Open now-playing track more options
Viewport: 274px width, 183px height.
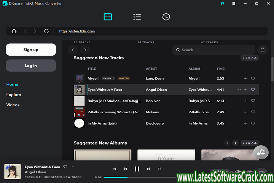click(72, 167)
